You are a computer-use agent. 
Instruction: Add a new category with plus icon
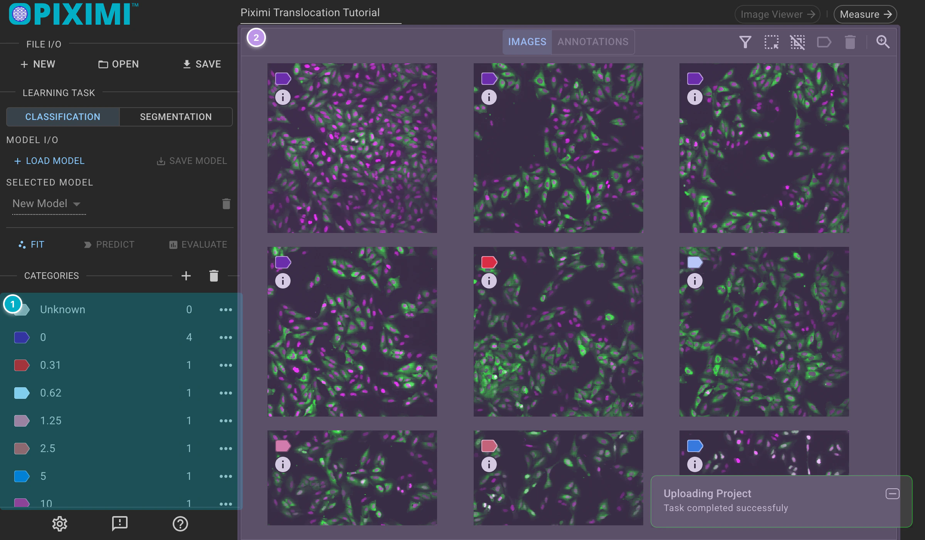pyautogui.click(x=186, y=276)
